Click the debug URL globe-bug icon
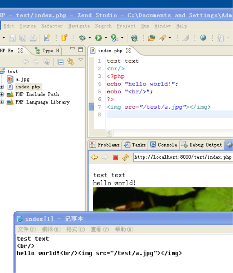233x273 pixels. tap(134, 38)
